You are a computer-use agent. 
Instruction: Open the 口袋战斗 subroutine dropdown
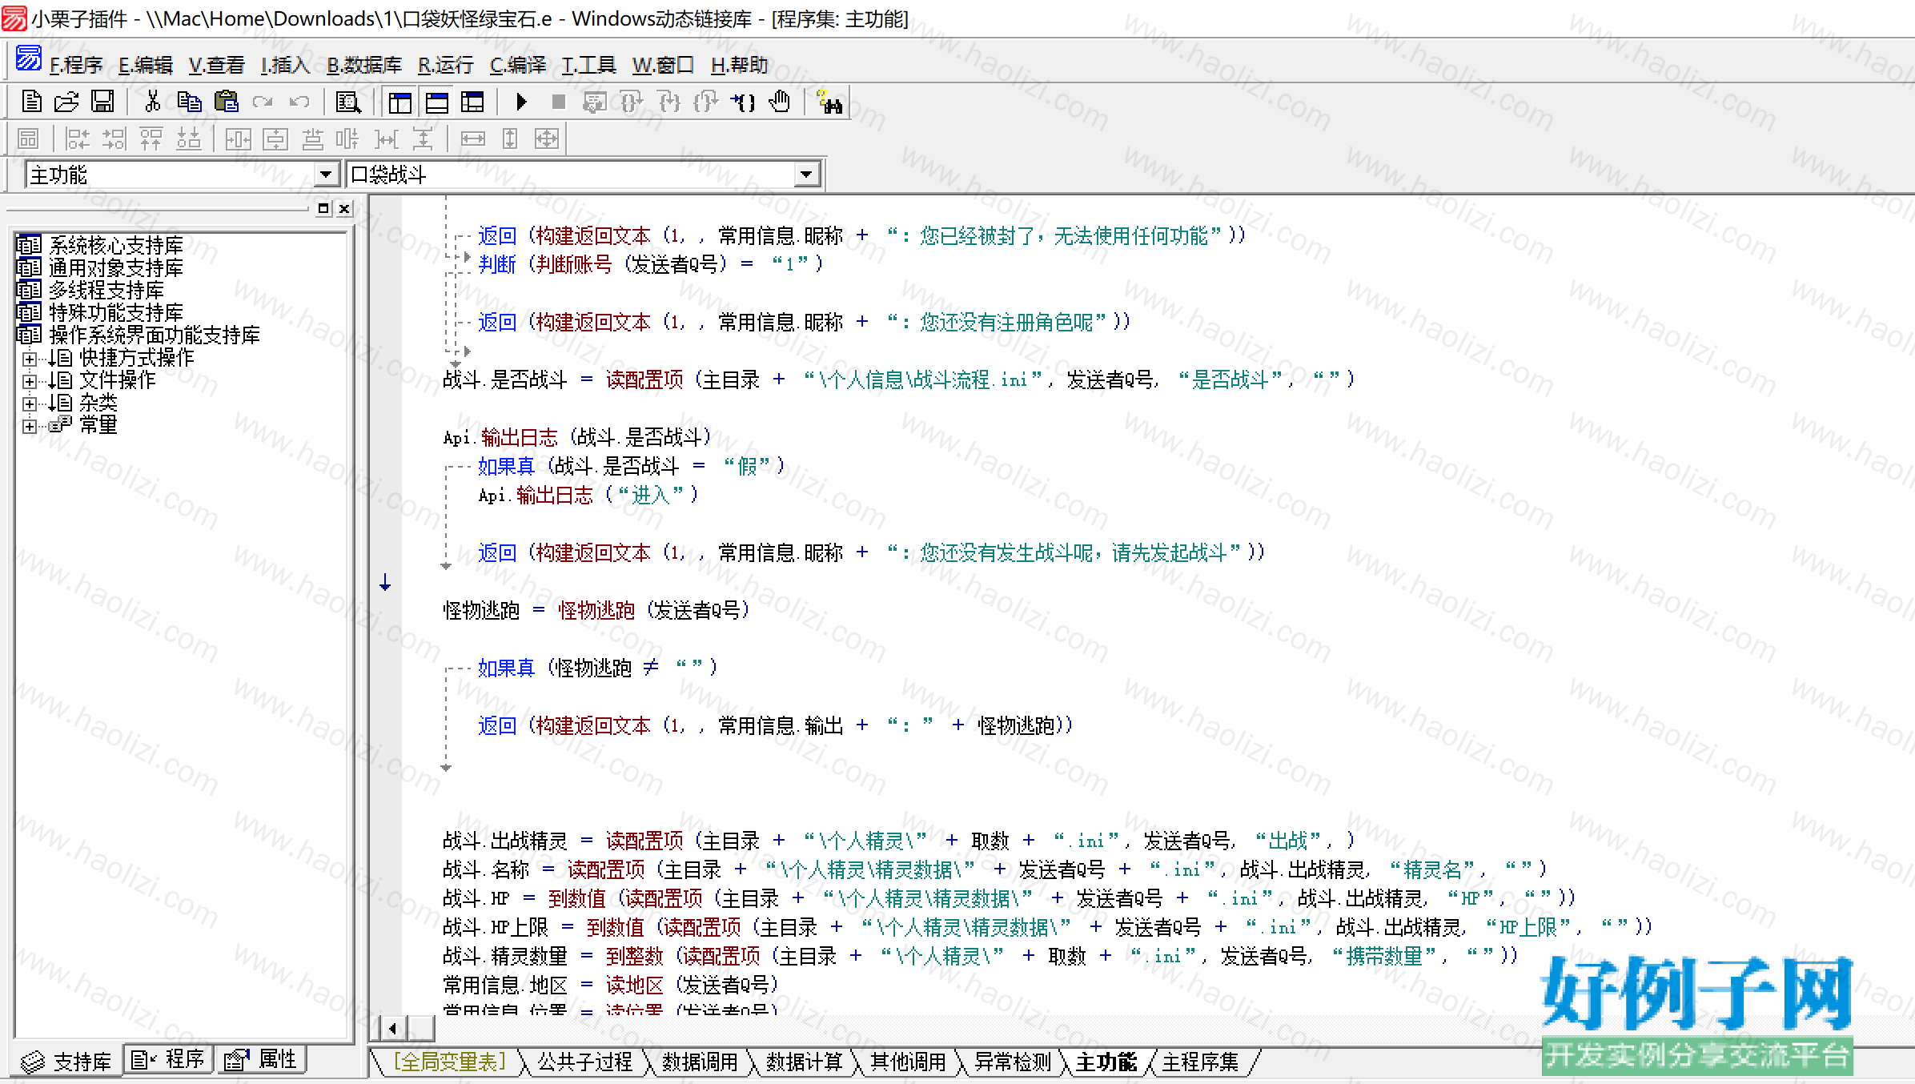point(806,175)
